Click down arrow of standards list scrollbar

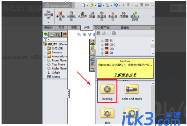point(153,54)
